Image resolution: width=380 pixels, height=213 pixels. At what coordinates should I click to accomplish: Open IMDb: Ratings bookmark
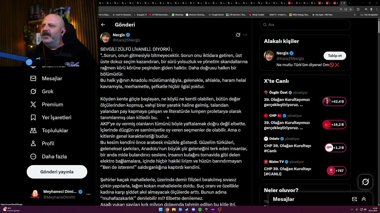[x=300, y=14]
